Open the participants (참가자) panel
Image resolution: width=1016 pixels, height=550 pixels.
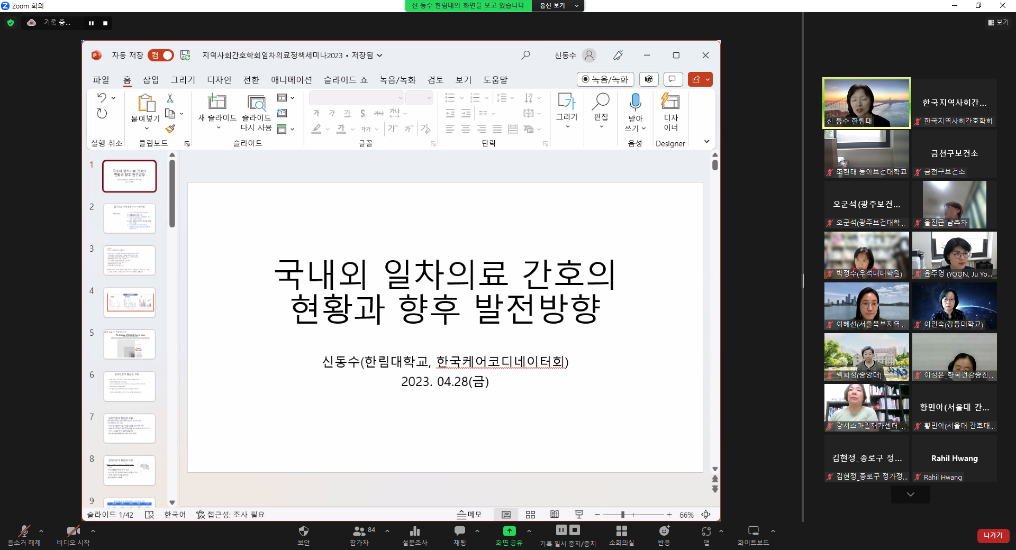[x=359, y=531]
